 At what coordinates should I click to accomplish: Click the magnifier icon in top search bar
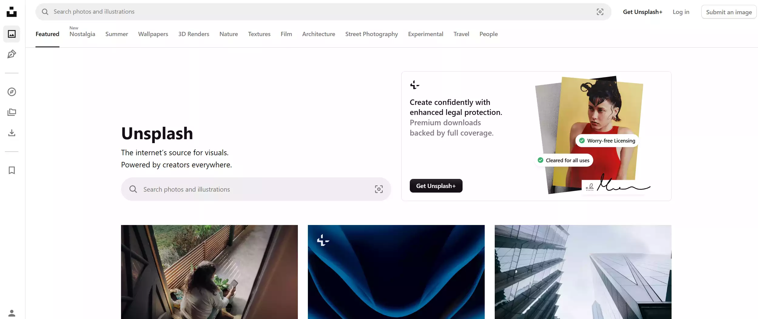(x=45, y=12)
